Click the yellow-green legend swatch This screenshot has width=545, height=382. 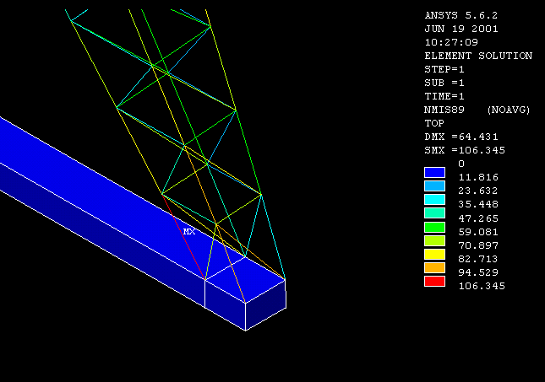434,240
